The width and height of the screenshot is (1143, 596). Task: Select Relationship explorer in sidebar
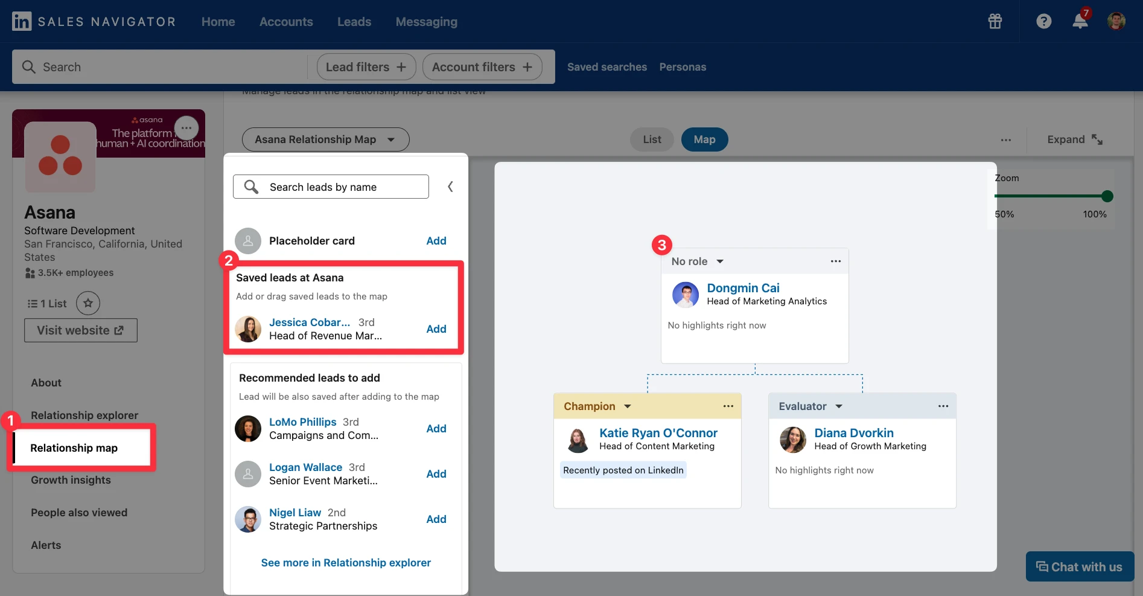click(84, 415)
